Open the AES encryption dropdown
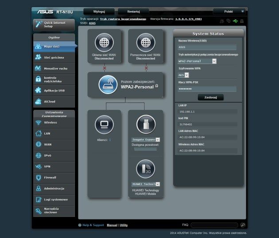Viewport: 279px width, 238px height. click(x=183, y=75)
